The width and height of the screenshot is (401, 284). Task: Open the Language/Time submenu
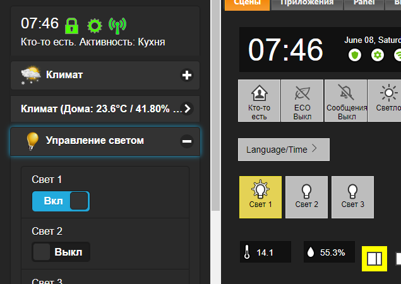click(284, 150)
